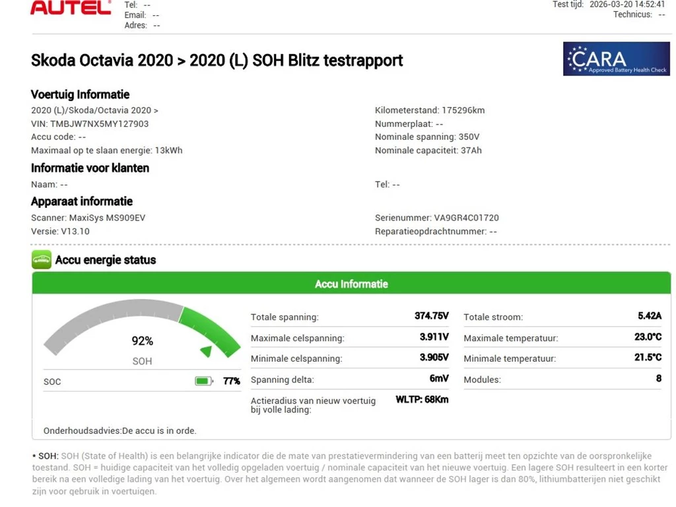
Task: Click the Spanning delta 6mV value
Action: pos(438,379)
